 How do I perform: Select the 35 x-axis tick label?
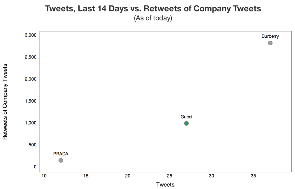click(253, 176)
